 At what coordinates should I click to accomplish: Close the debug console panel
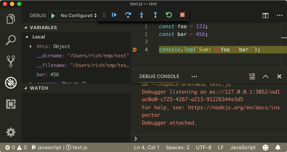coord(279,76)
